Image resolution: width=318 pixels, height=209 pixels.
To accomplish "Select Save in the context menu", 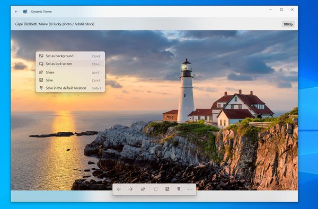I will [70, 80].
